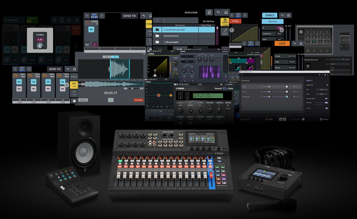357x219 pixels.
Task: Toggle PRE button under MIX1
Action: coord(19,89)
